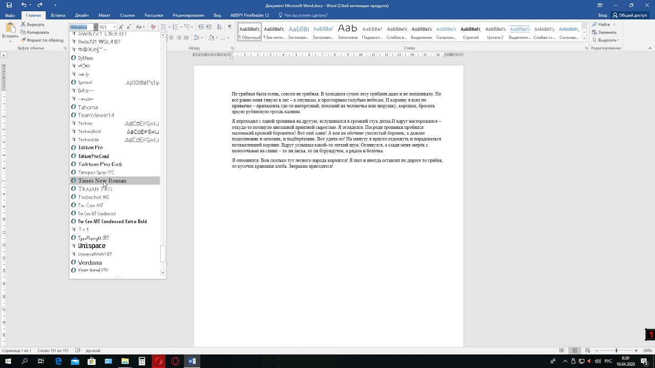Click Вход sign-in link

click(x=603, y=15)
